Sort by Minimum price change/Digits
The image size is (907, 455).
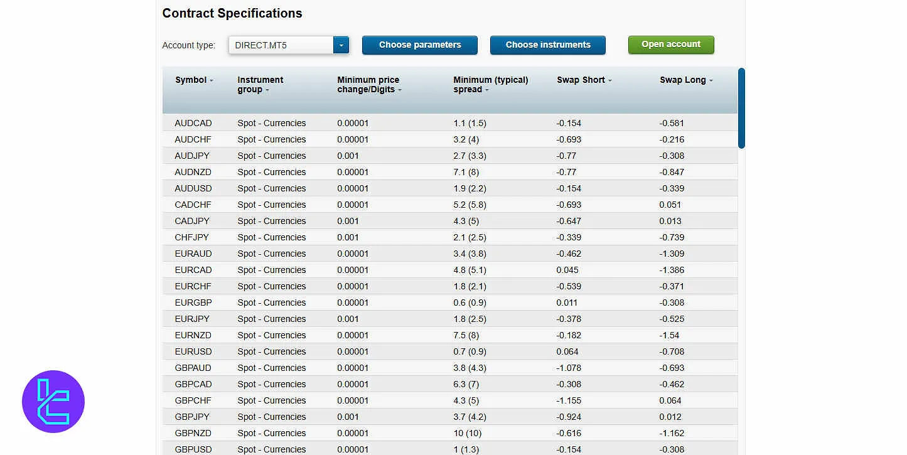coord(368,84)
